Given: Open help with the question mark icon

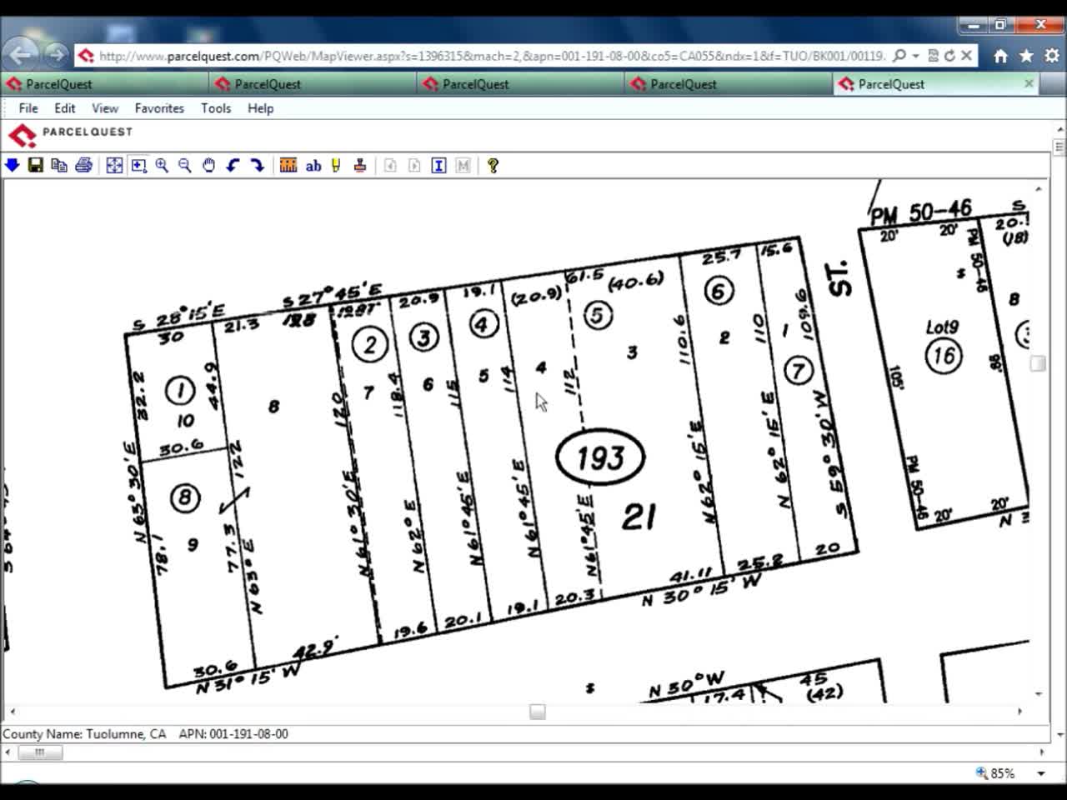Looking at the screenshot, I should (493, 165).
